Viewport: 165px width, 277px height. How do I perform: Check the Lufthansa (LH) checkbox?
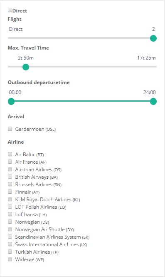click(10, 214)
